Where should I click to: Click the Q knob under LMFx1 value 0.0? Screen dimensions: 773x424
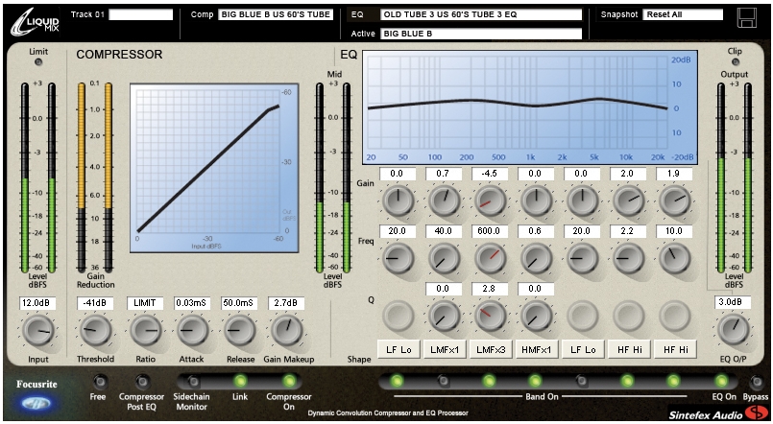click(445, 316)
